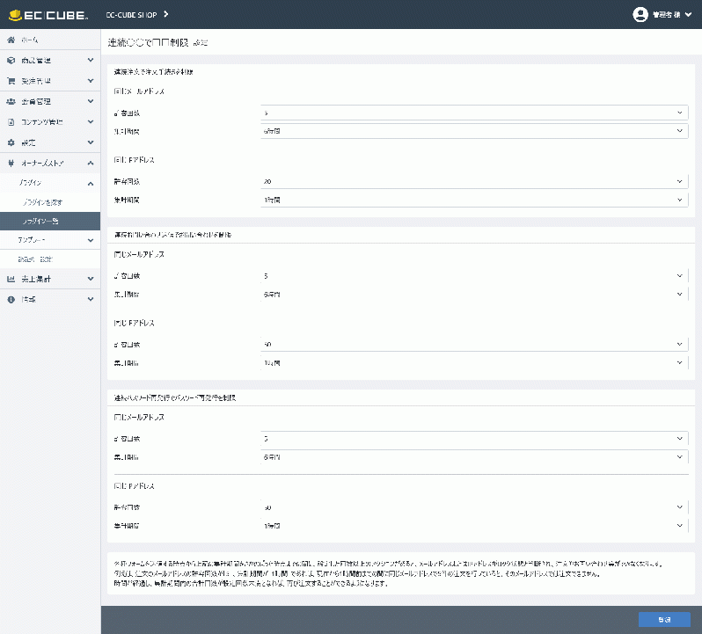Click the cart icon for 受注管理
Viewport: 702px width, 634px height.
coord(11,81)
